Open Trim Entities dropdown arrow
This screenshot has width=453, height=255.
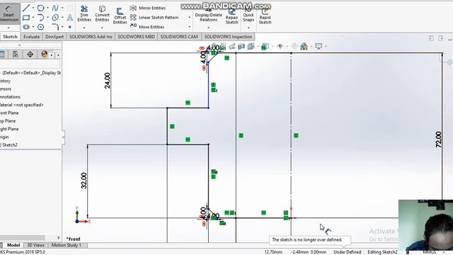(84, 28)
